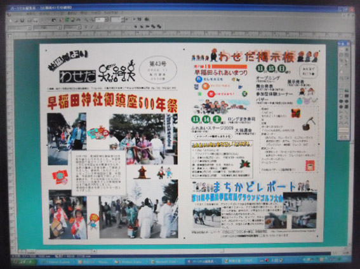
Task: Select the filled square tool in tool palette
Action: [x=347, y=107]
